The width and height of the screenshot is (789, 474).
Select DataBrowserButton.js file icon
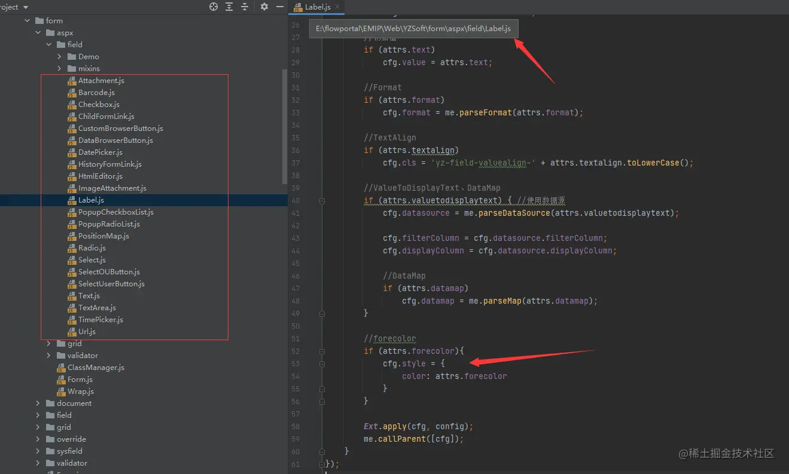72,140
